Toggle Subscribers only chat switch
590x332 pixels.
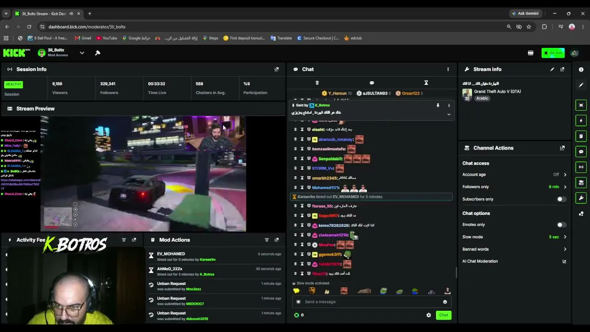coord(560,199)
